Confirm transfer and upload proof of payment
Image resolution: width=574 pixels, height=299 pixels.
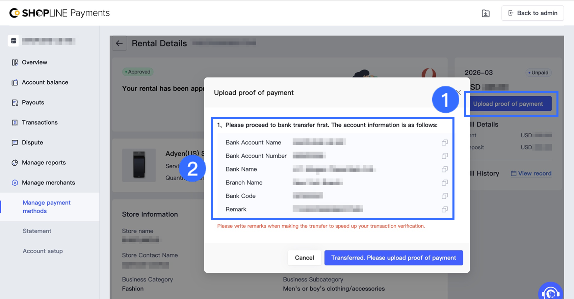[393, 258]
